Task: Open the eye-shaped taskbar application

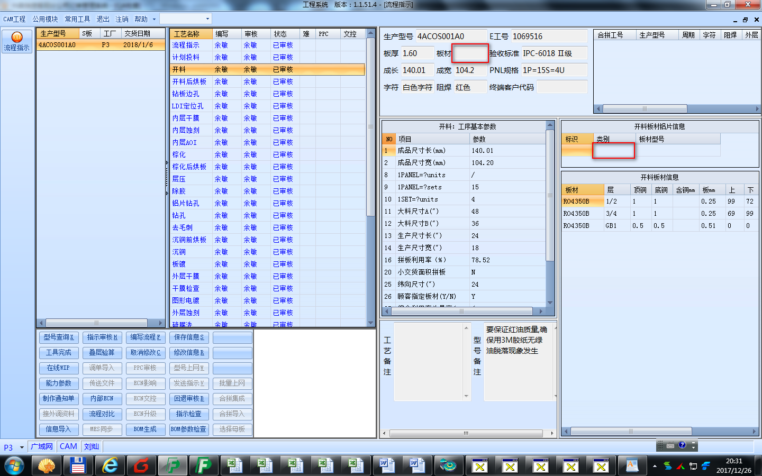Action: (448, 465)
